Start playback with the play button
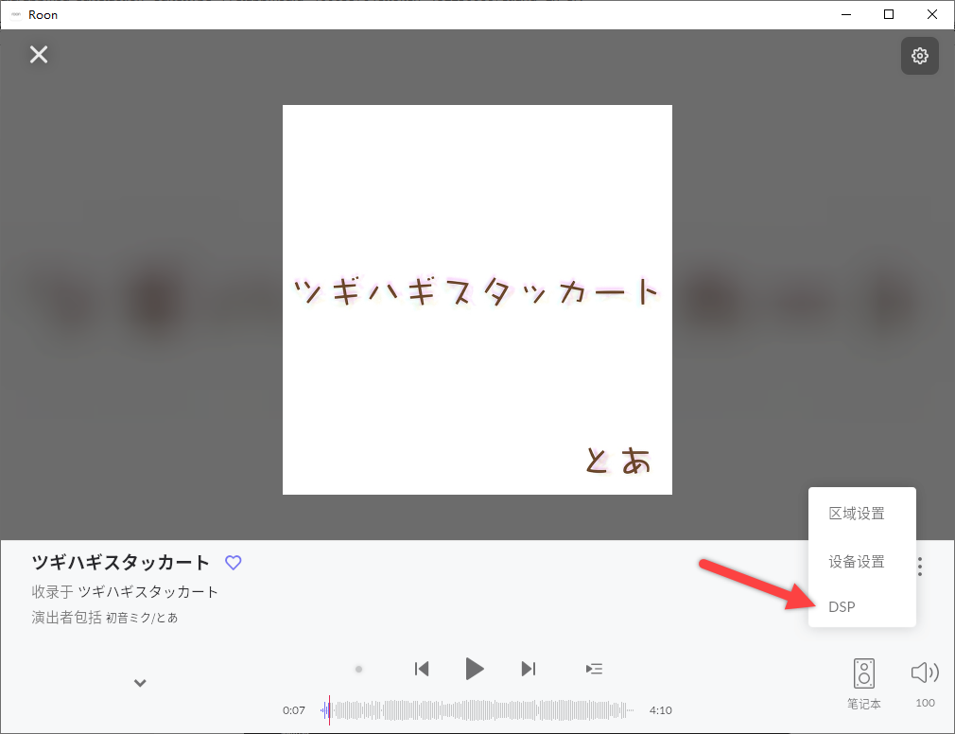 pos(475,669)
